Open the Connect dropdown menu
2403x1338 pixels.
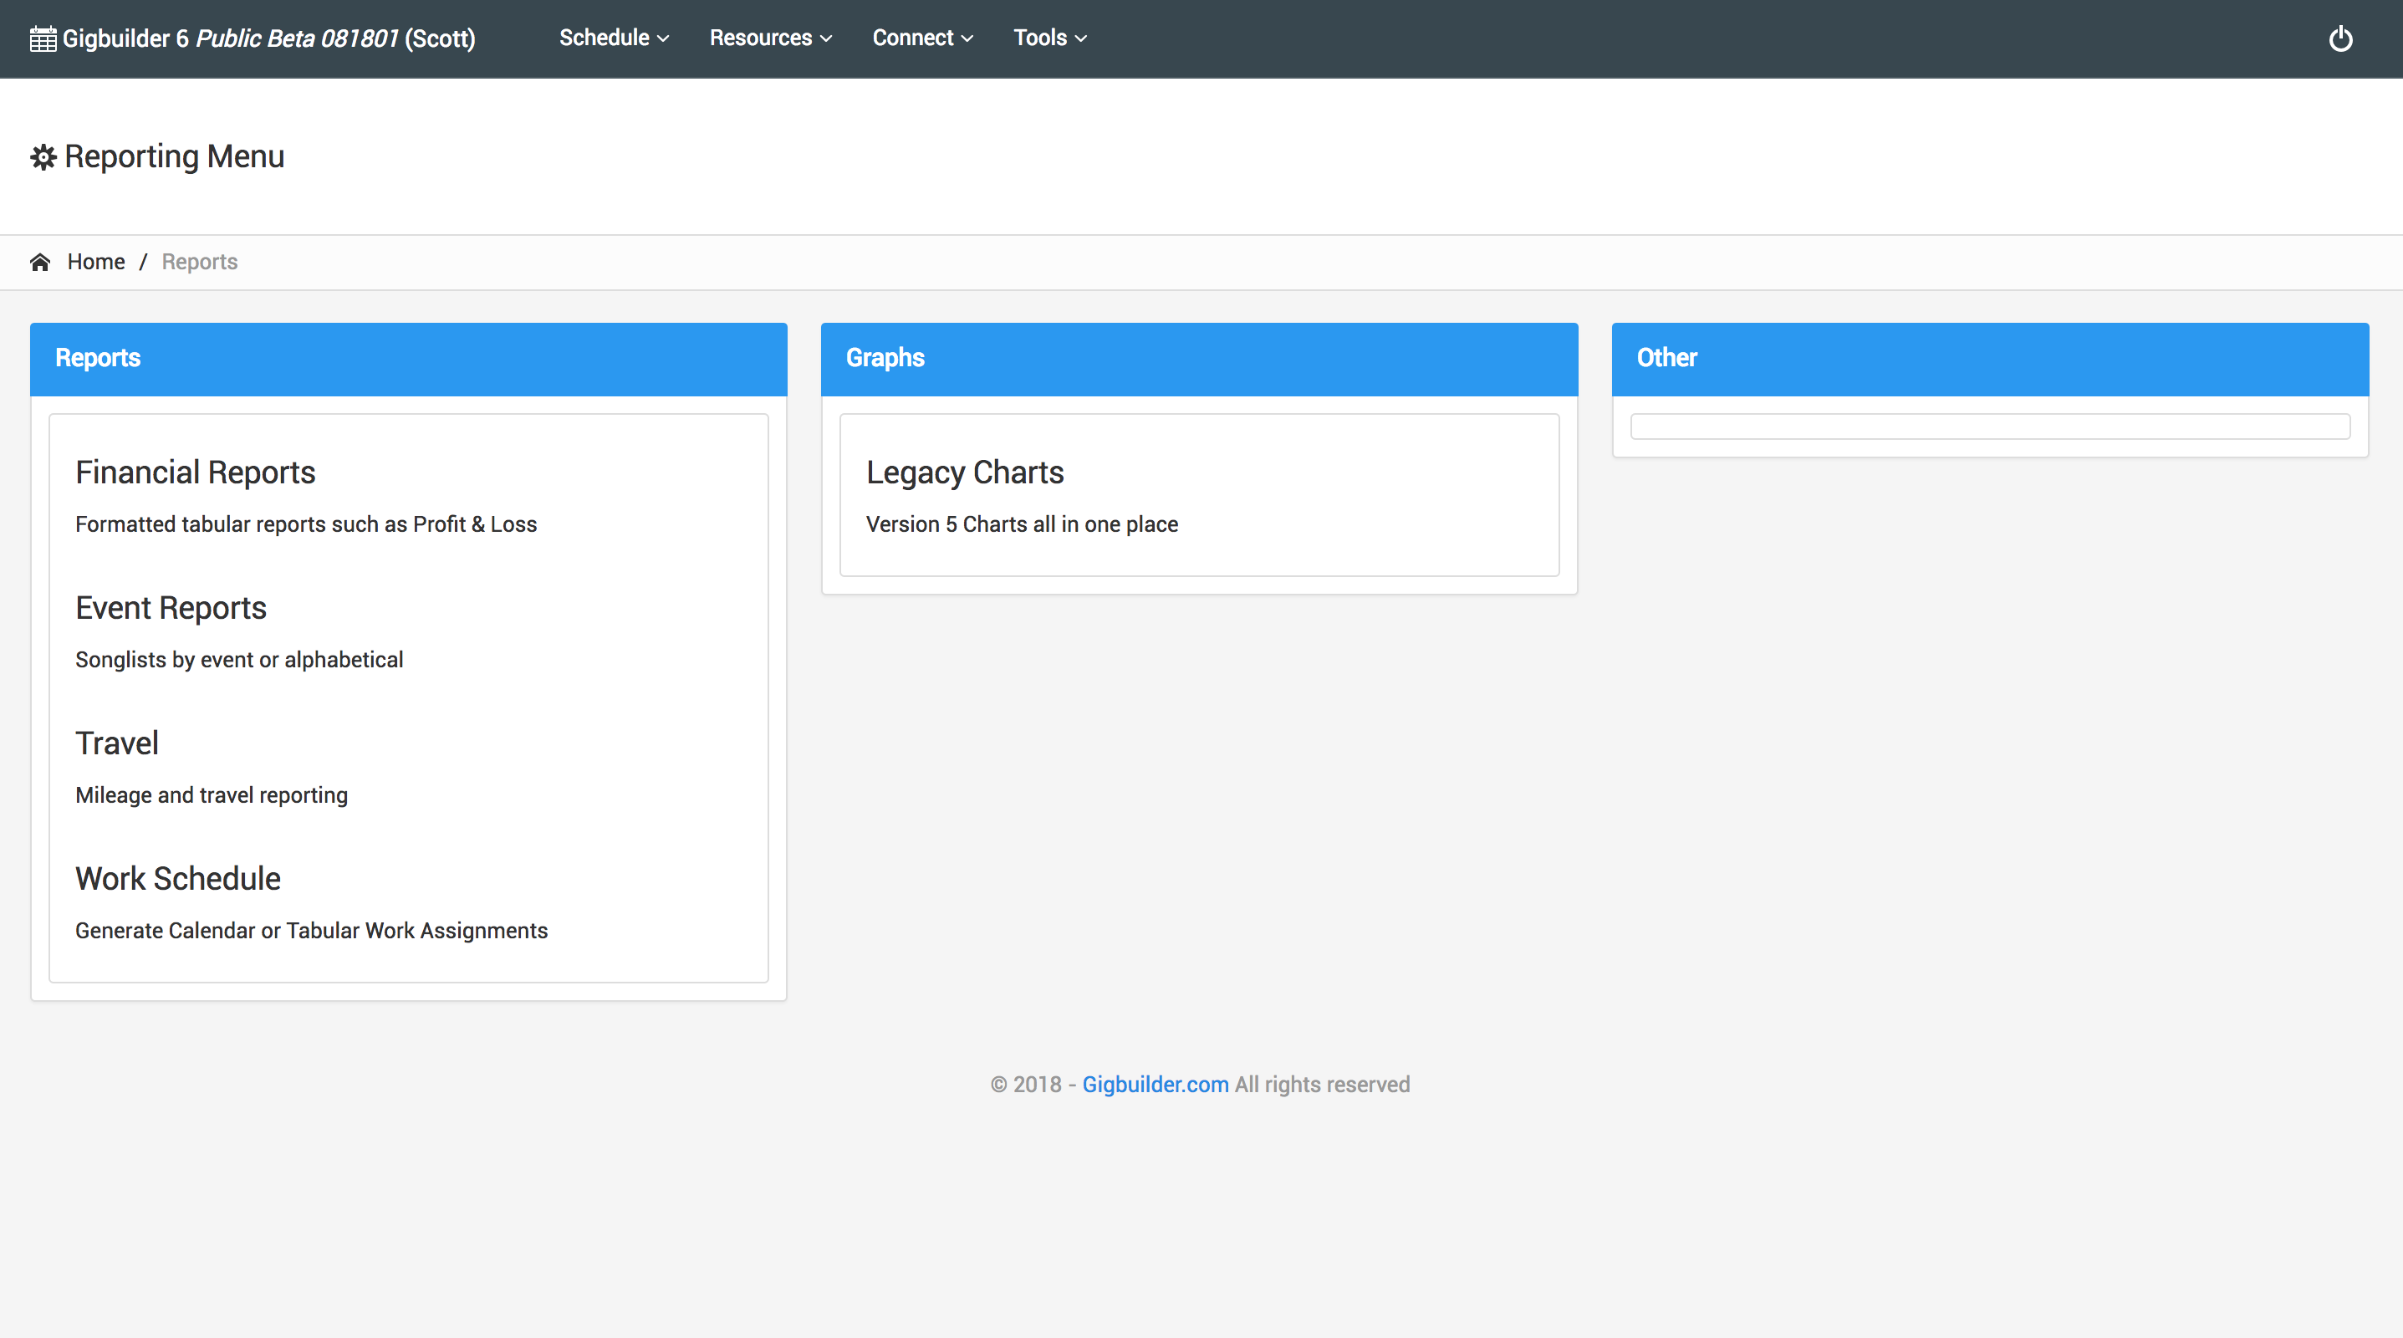[921, 38]
